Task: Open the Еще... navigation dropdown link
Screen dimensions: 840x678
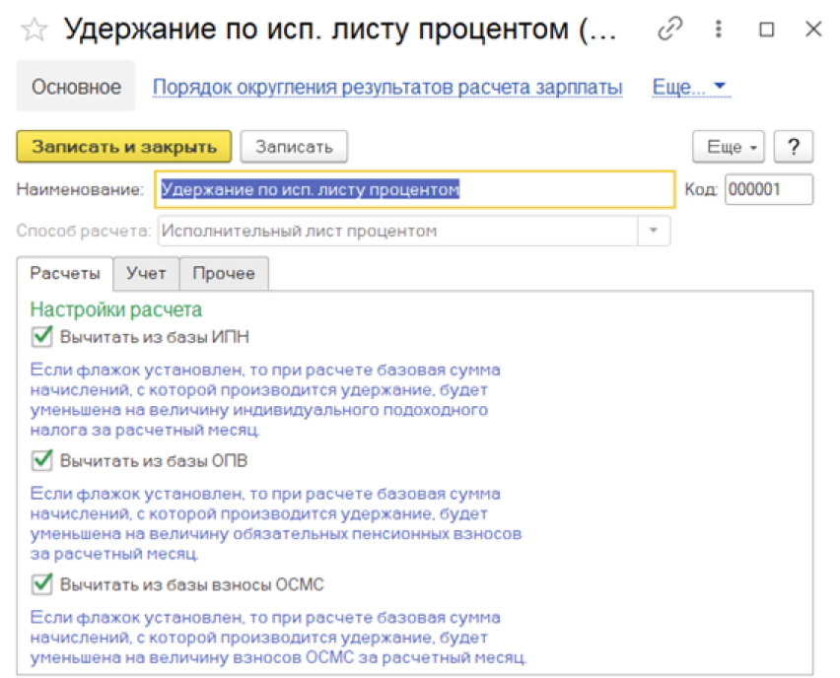Action: (x=690, y=87)
